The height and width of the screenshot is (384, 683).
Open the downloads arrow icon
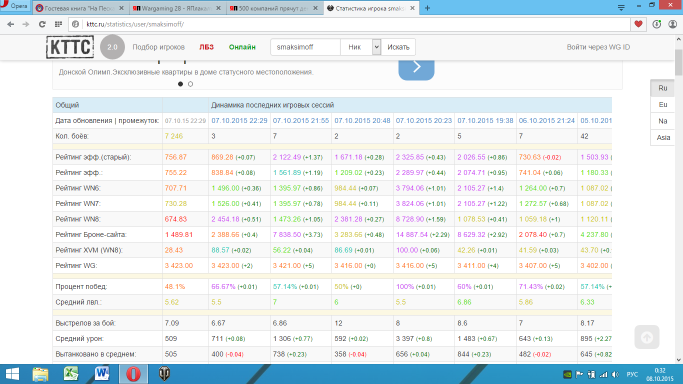[x=656, y=24]
